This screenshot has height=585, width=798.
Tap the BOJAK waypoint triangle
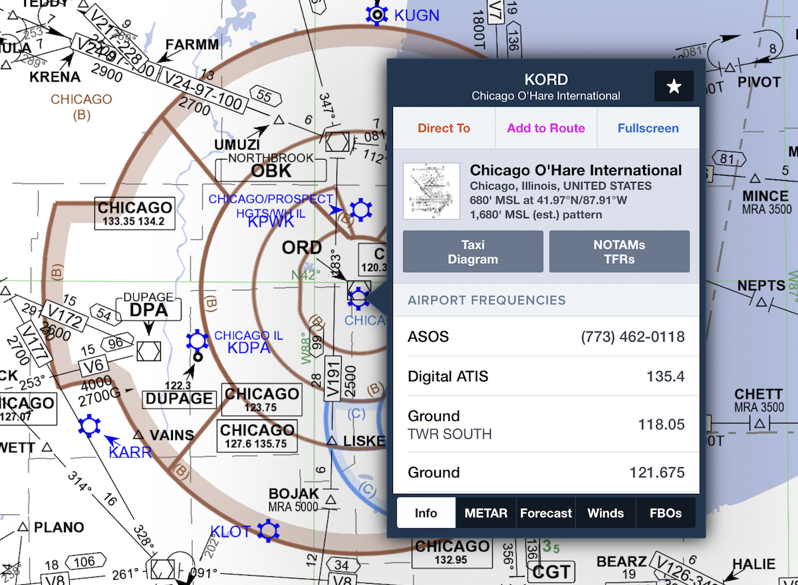pos(331,499)
